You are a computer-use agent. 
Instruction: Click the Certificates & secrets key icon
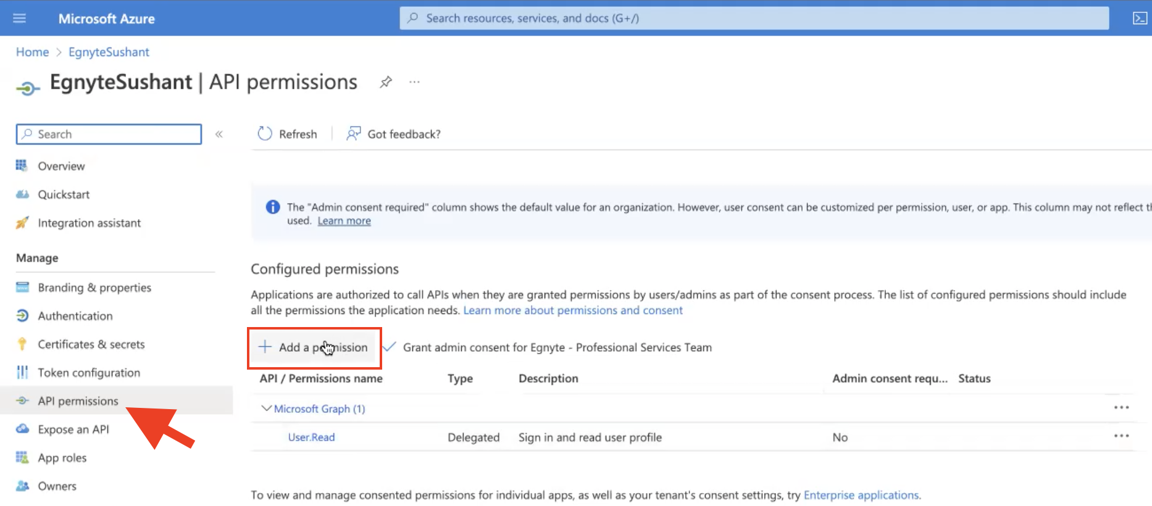click(22, 344)
